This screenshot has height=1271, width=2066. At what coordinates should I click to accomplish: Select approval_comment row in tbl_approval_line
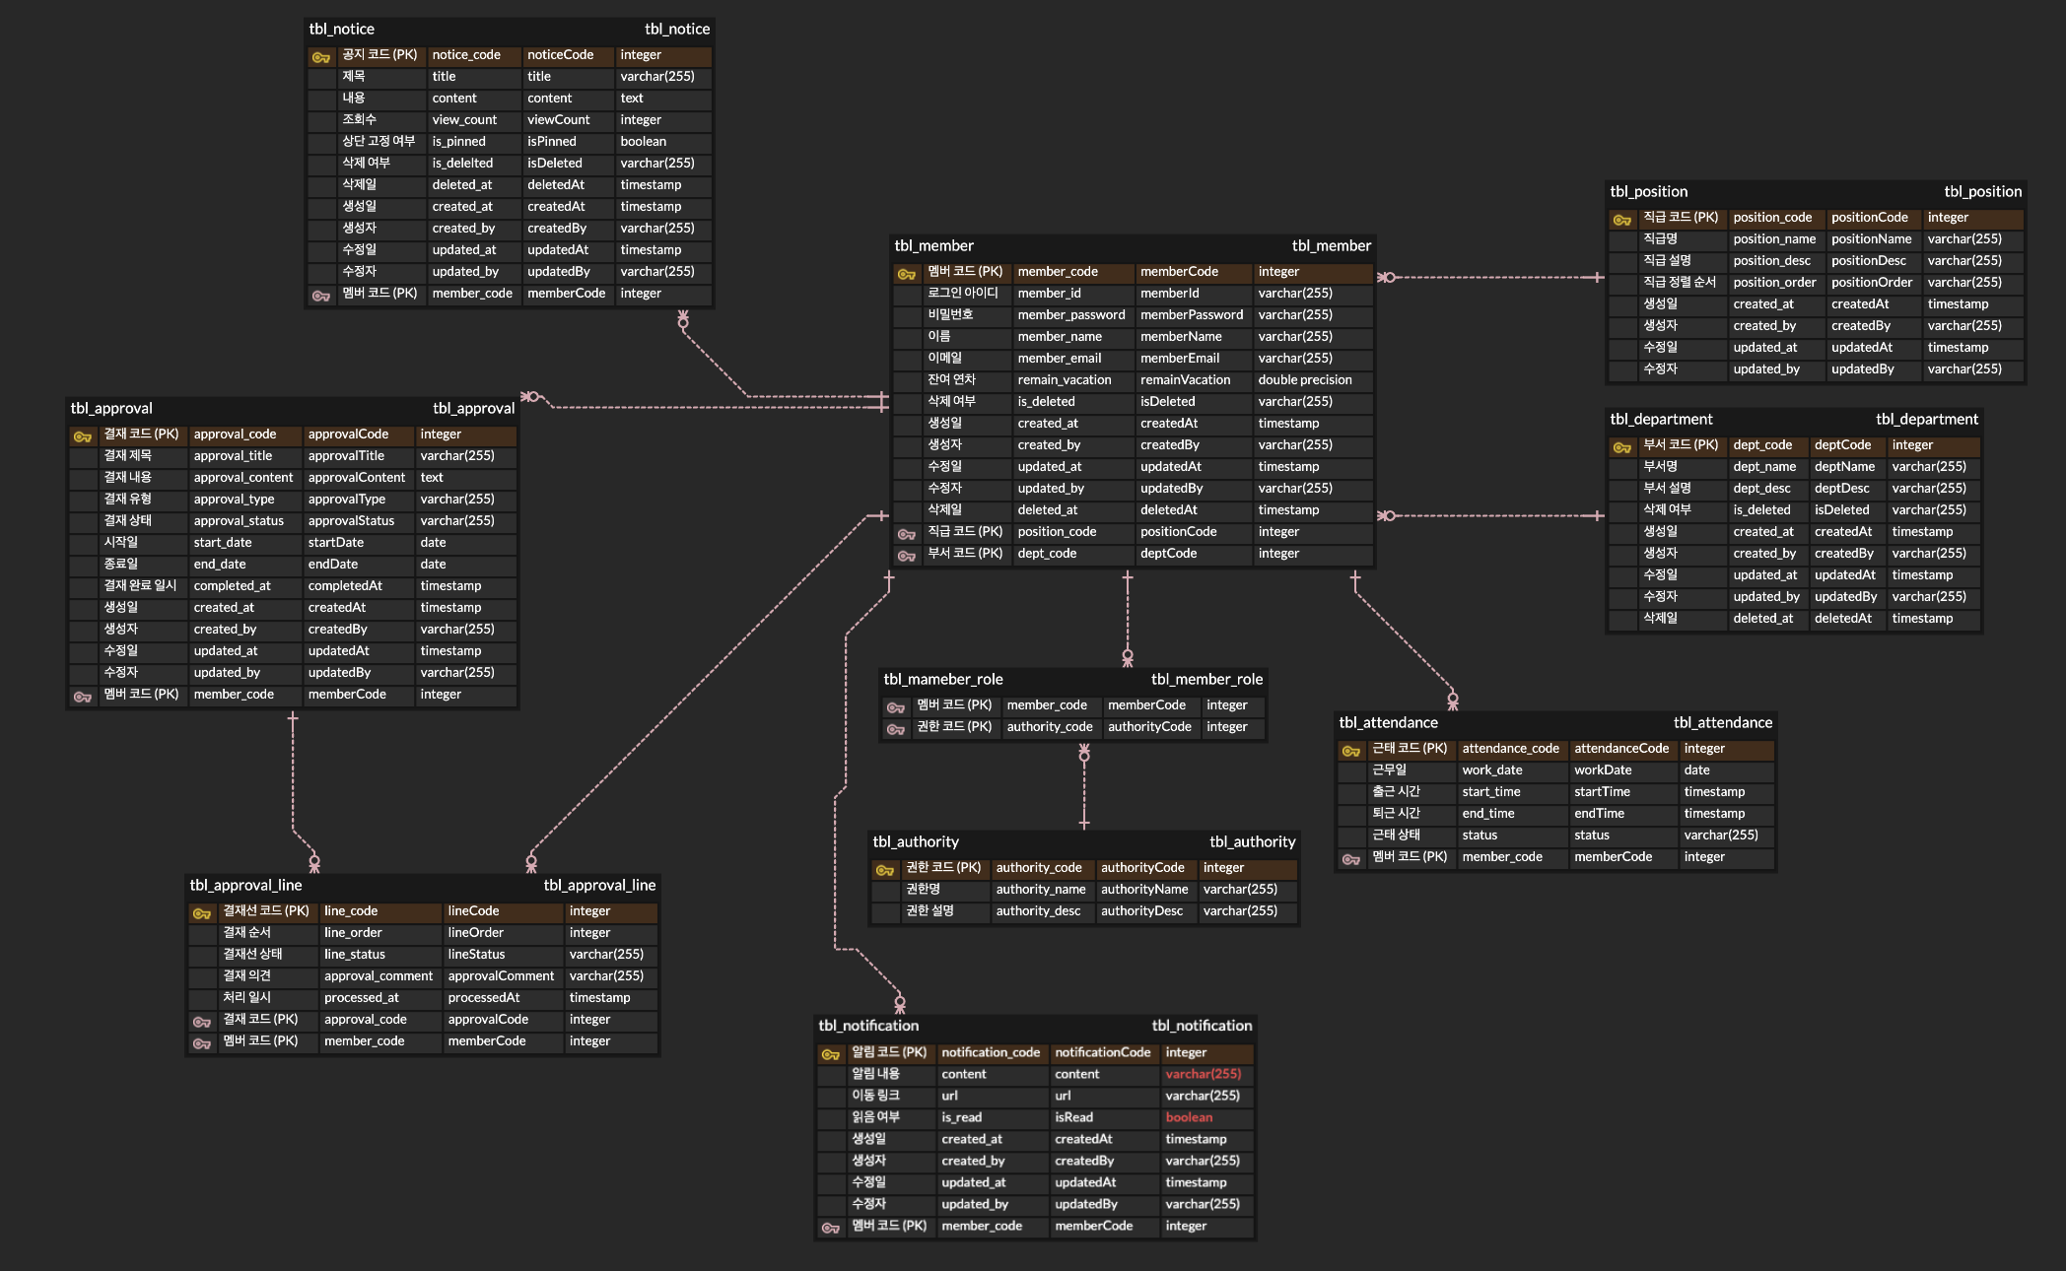point(378,975)
